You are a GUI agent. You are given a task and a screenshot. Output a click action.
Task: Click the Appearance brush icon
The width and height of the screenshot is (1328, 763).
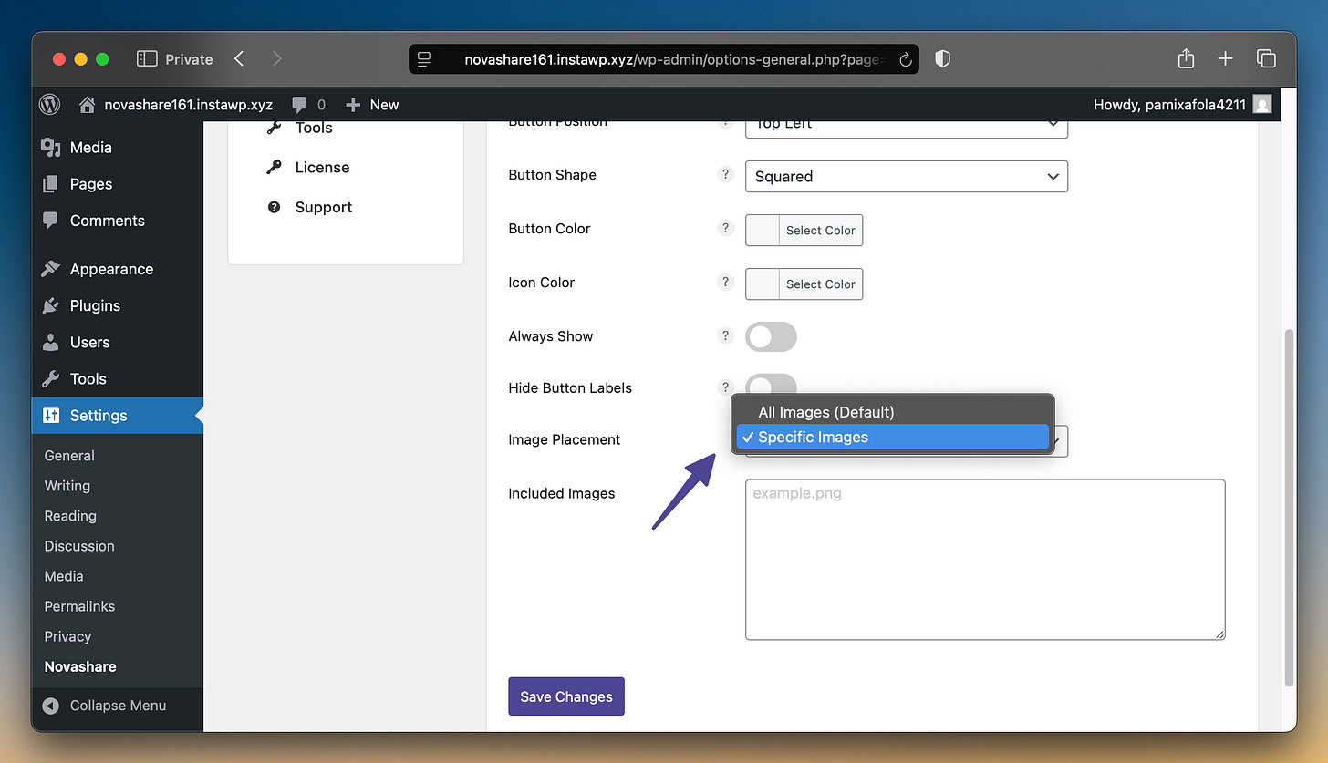(51, 269)
